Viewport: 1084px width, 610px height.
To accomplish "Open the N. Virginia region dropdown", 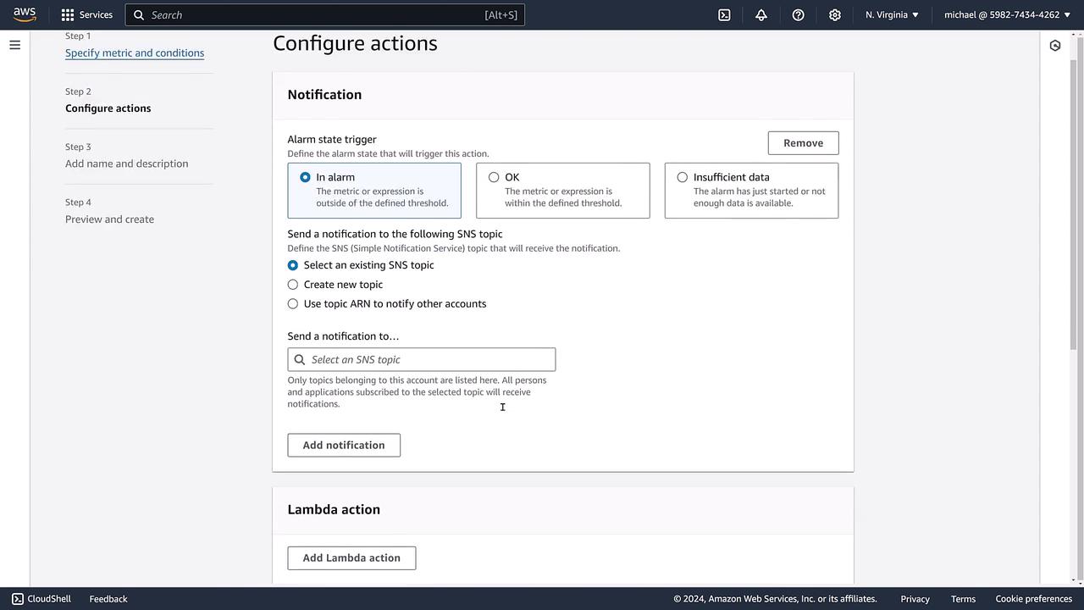I will 892,14.
